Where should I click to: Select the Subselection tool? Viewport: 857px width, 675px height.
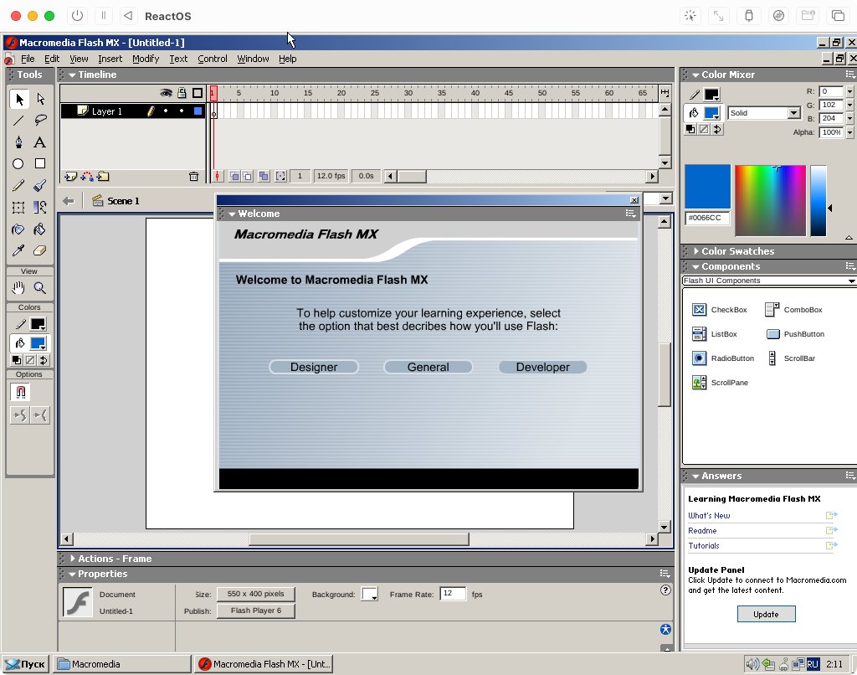coord(40,99)
